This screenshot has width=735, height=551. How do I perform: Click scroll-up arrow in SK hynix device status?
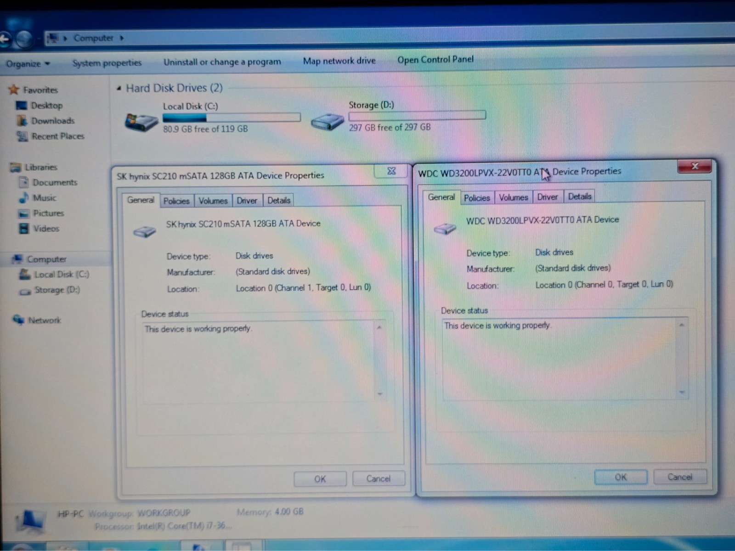pyautogui.click(x=379, y=327)
